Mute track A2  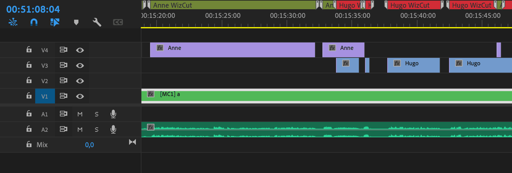tap(80, 130)
